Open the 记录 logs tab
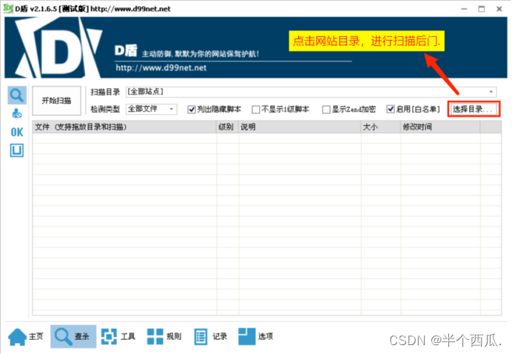This screenshot has height=354, width=512. coord(211,336)
